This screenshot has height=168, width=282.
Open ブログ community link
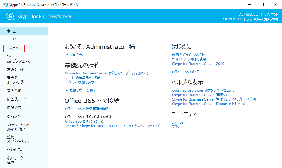176,127
